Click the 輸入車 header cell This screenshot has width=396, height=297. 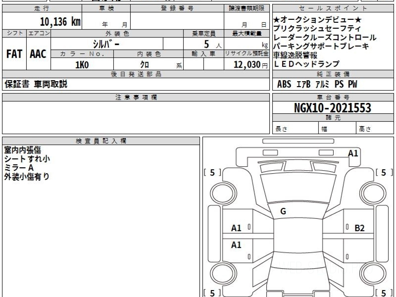pos(204,54)
